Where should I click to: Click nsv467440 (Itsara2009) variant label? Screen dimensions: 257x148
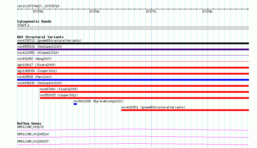pyautogui.click(x=59, y=89)
